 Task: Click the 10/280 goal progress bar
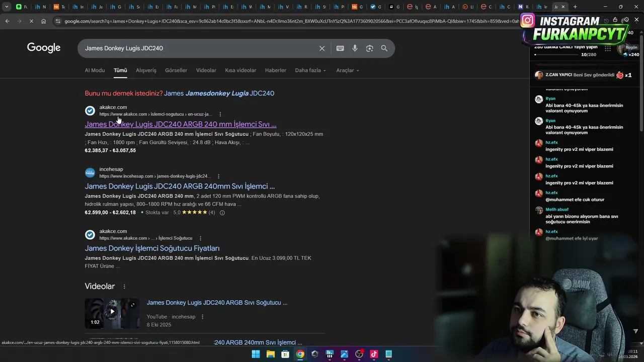click(557, 54)
